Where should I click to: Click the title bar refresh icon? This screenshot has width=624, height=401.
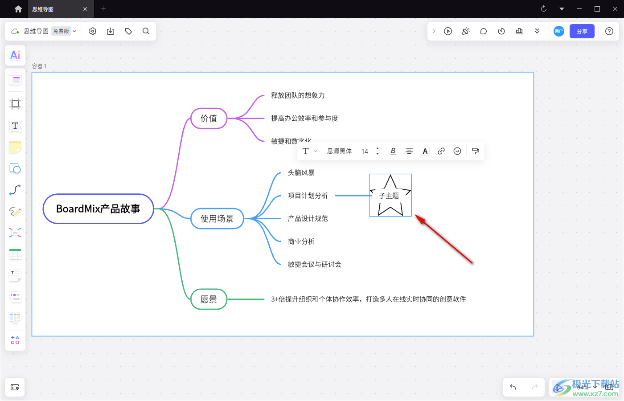click(544, 9)
